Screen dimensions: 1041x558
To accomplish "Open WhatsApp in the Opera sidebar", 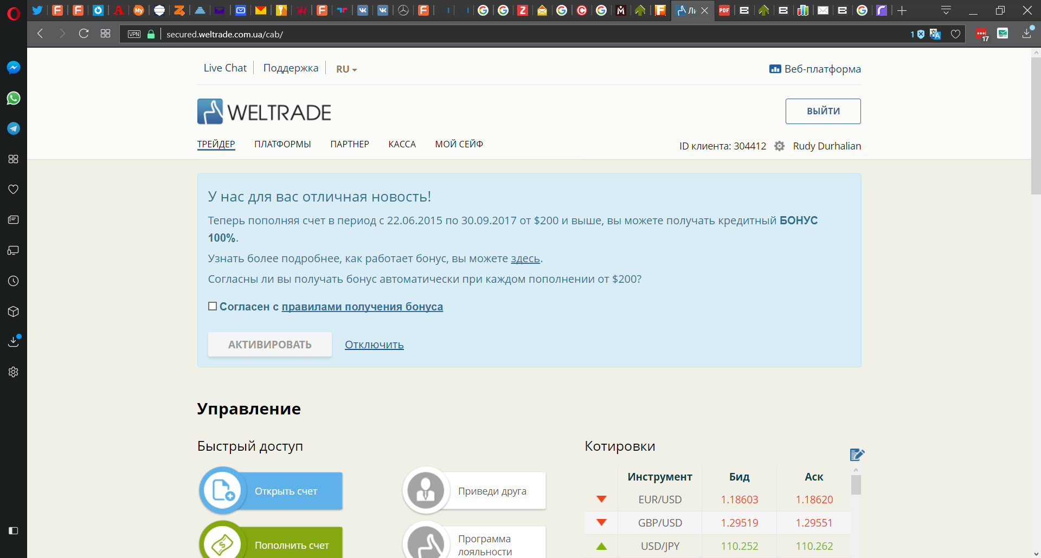I will point(14,98).
